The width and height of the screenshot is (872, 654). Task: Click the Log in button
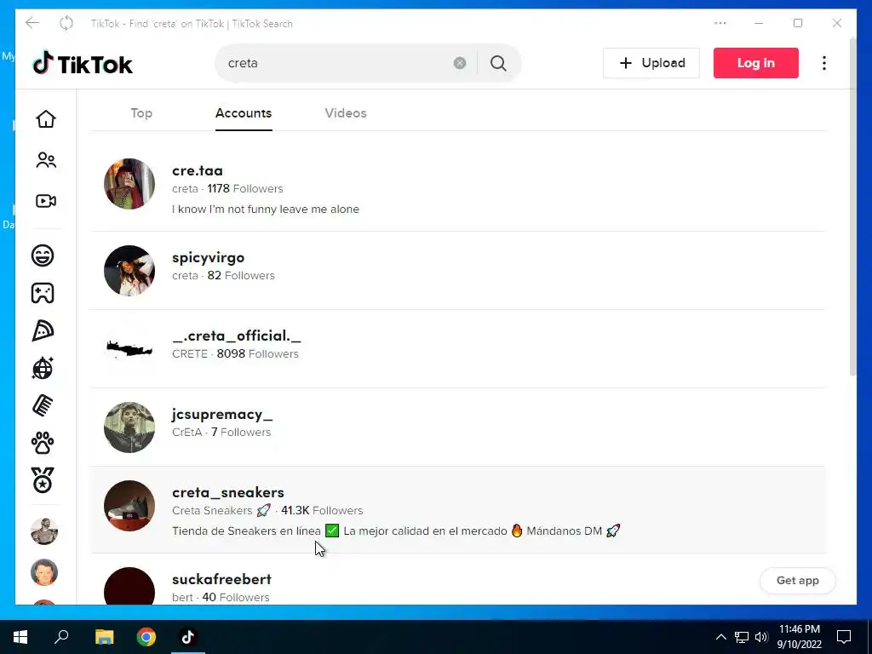pyautogui.click(x=756, y=63)
